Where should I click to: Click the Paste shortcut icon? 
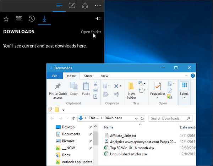95,96
